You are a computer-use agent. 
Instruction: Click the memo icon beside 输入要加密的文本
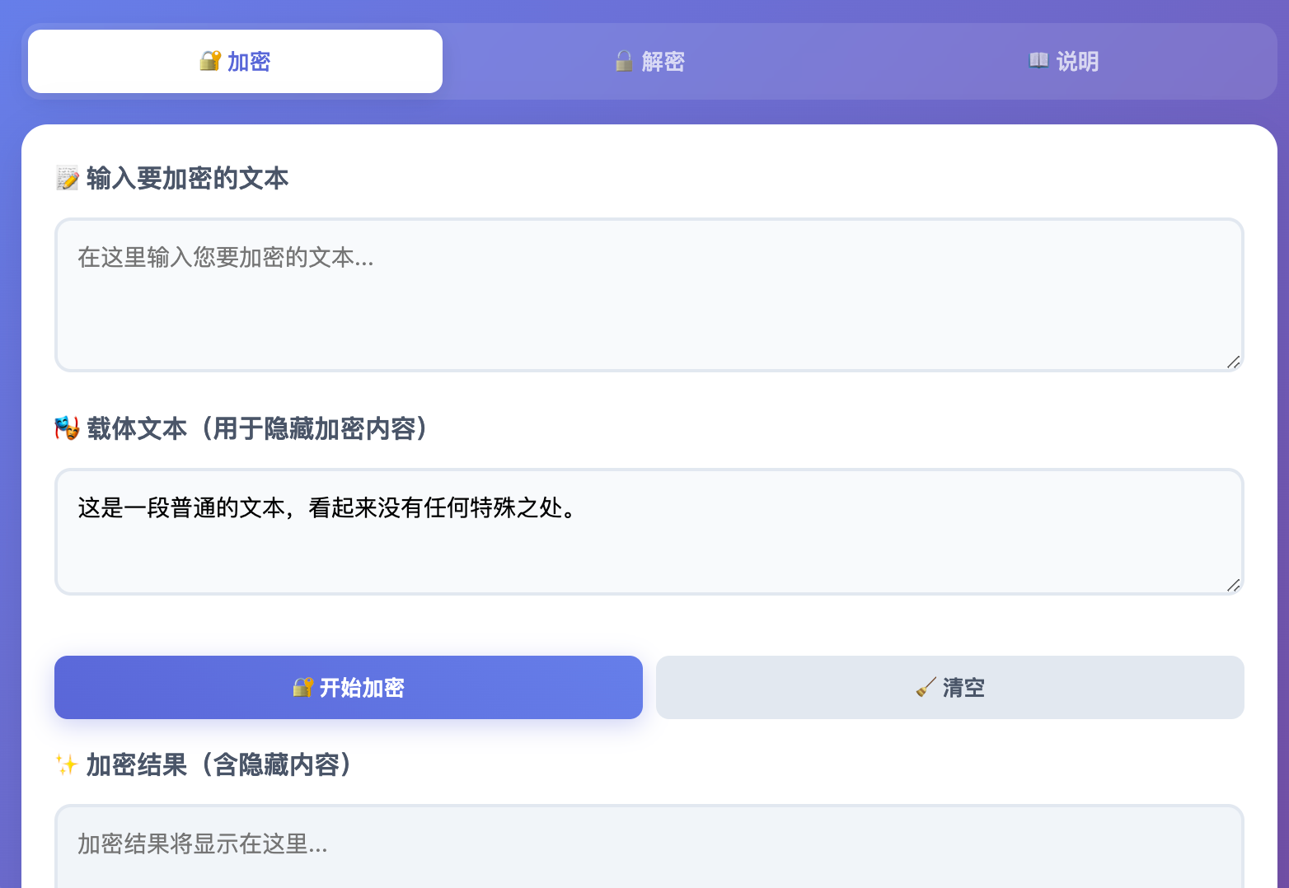pos(68,178)
